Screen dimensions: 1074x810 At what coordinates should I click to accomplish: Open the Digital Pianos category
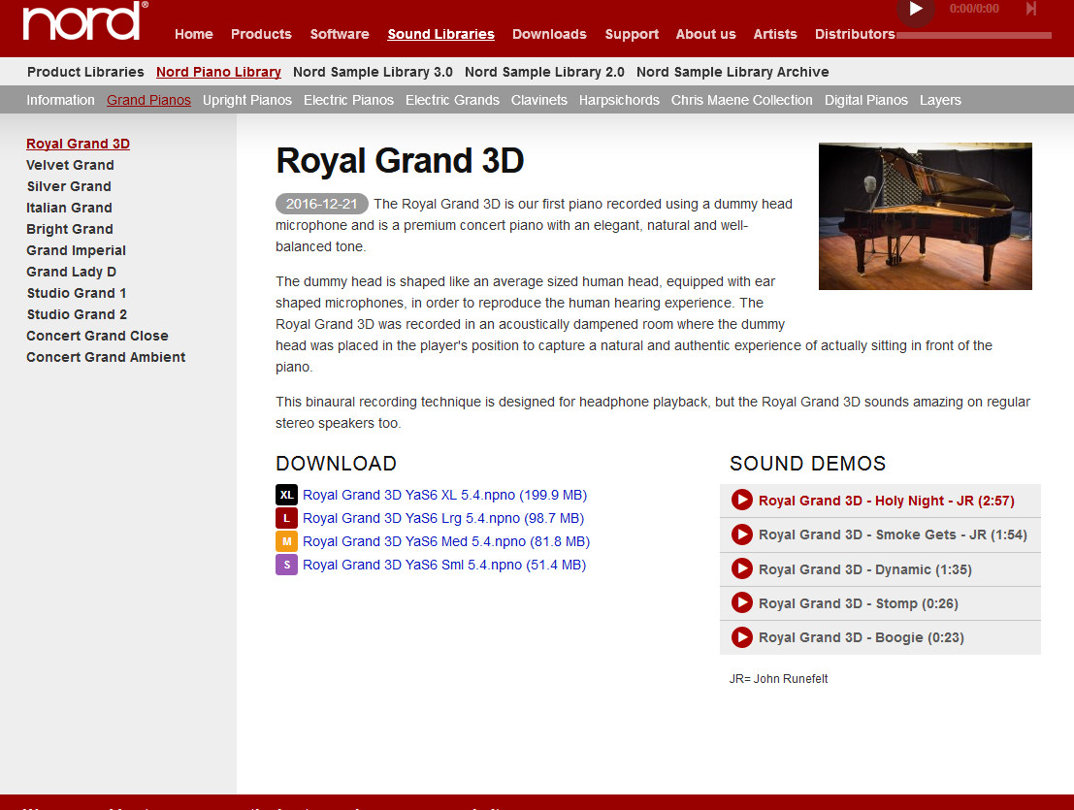[865, 100]
